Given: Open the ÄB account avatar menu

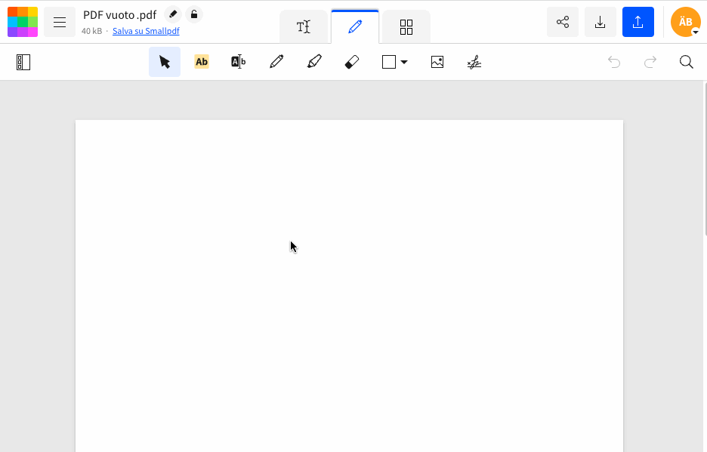Looking at the screenshot, I should 685,22.
